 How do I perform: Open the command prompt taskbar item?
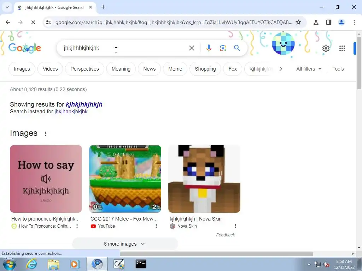pyautogui.click(x=141, y=264)
